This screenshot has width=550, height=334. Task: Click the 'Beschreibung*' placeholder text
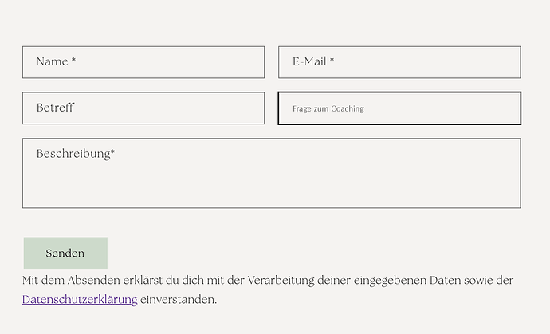(x=76, y=154)
